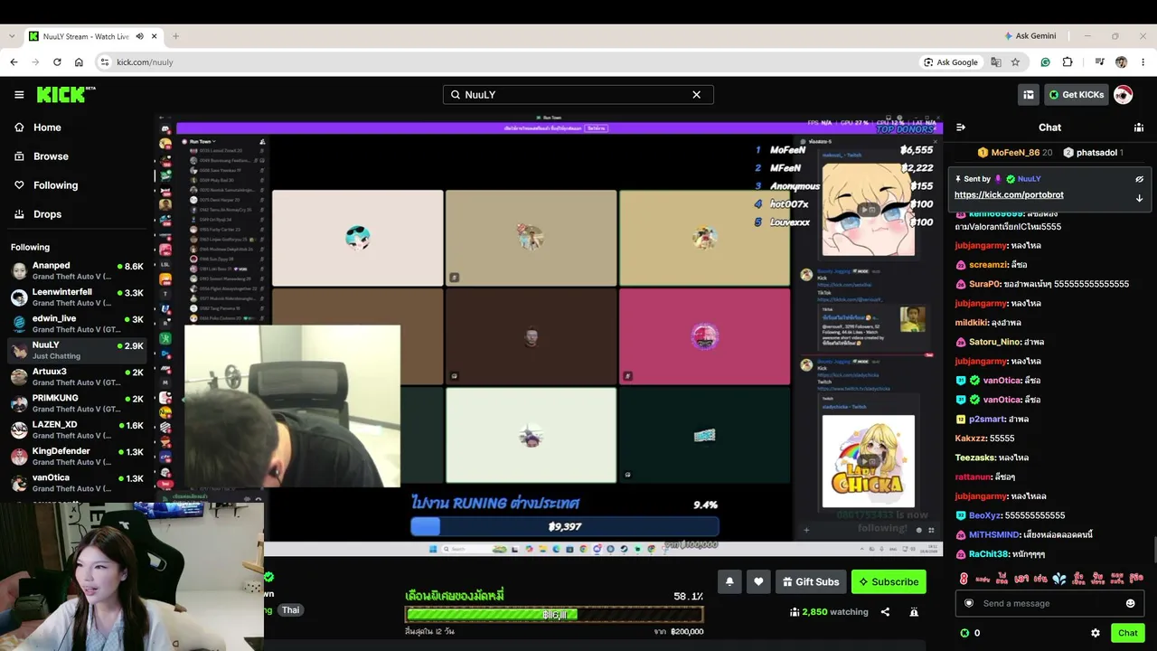
Task: Hide the pinned message
Action: coord(1139,179)
